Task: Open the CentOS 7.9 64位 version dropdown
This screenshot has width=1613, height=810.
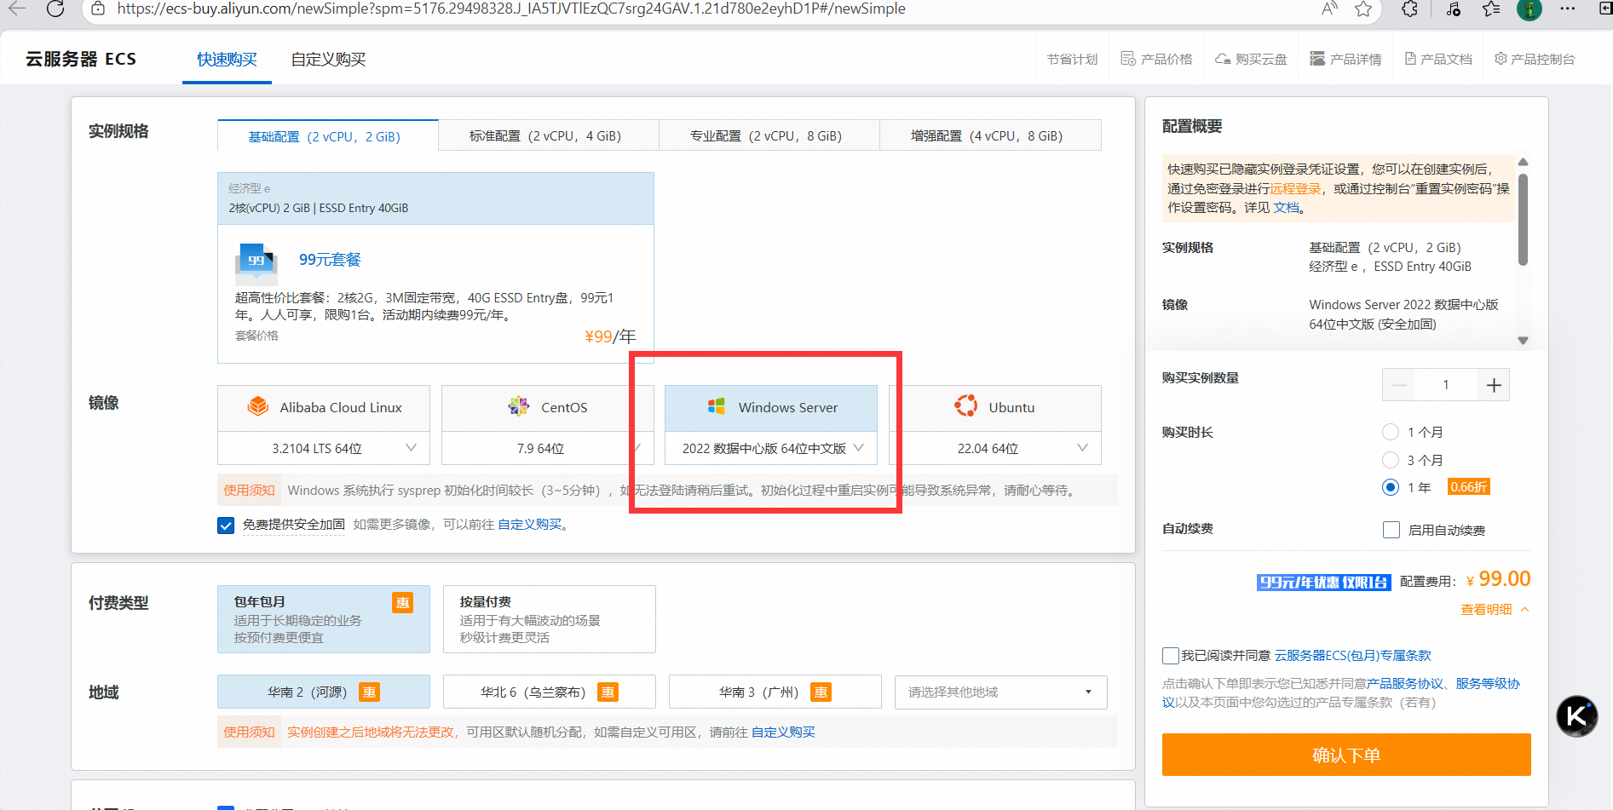Action: 548,448
